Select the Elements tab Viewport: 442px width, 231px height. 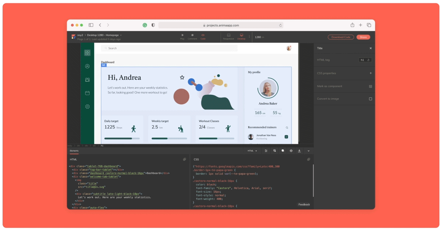[74, 151]
